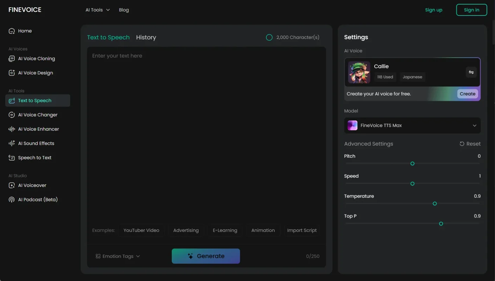495x281 pixels.
Task: Click the swap voice arrows icon
Action: coord(471,72)
